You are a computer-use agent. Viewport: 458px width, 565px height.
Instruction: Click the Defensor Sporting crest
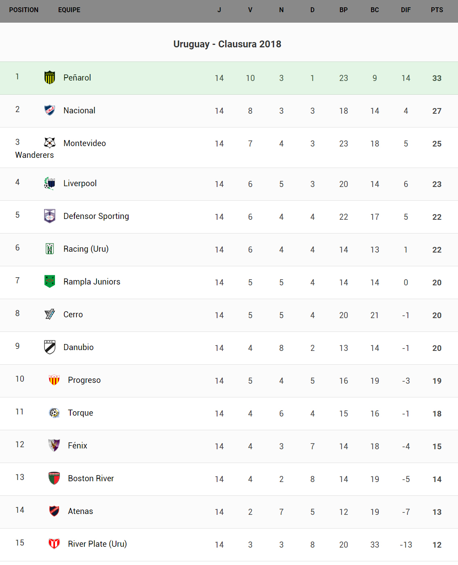pos(50,216)
